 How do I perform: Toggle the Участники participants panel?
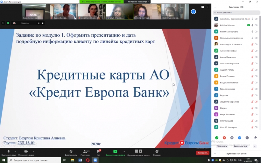[85, 152]
